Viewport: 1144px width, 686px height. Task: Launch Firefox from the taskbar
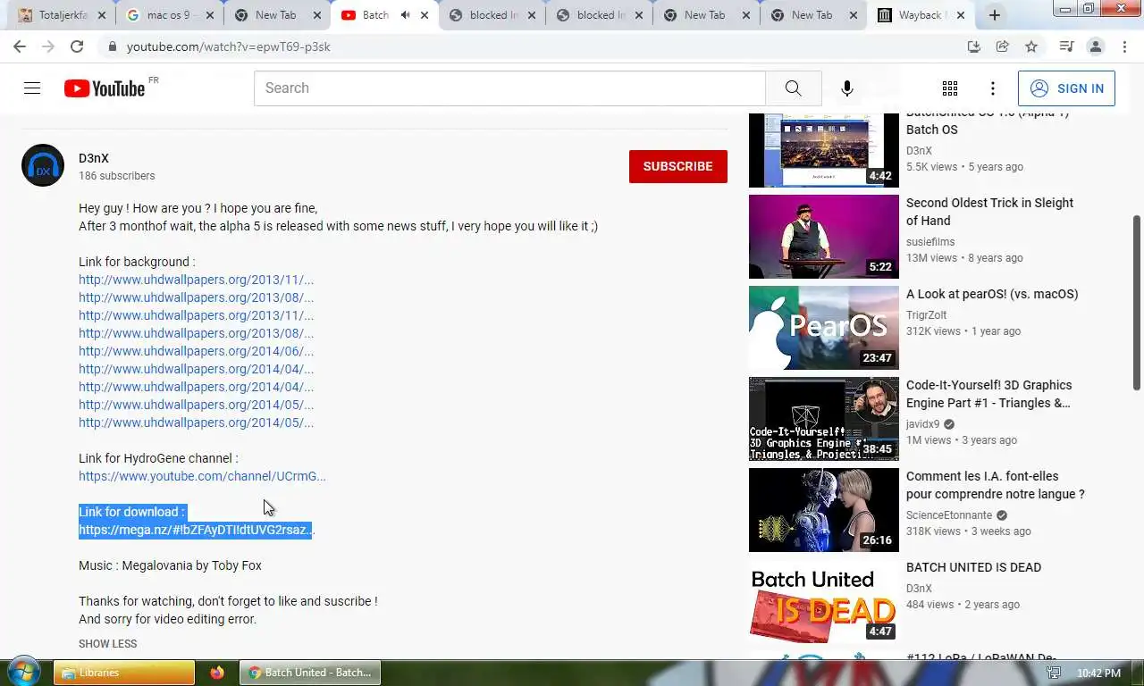pyautogui.click(x=217, y=673)
